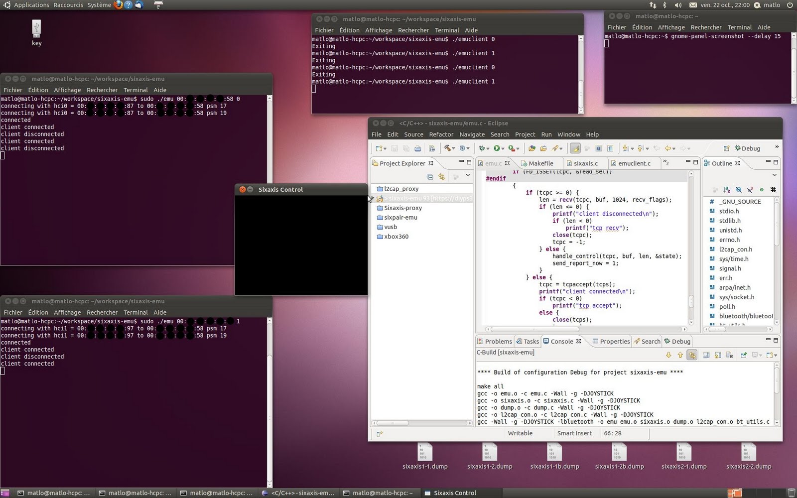Image resolution: width=797 pixels, height=498 pixels.
Task: Click Group Includes hash icon in Outline
Action: coord(773,190)
